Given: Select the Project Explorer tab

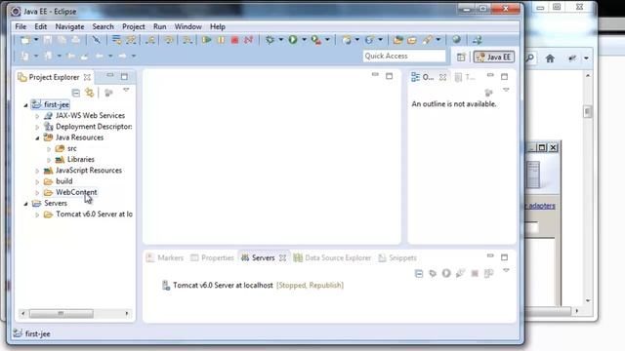Looking at the screenshot, I should point(55,77).
